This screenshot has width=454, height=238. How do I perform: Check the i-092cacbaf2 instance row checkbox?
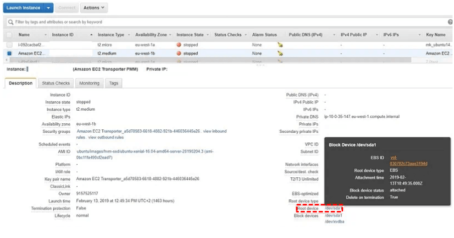(x=9, y=45)
